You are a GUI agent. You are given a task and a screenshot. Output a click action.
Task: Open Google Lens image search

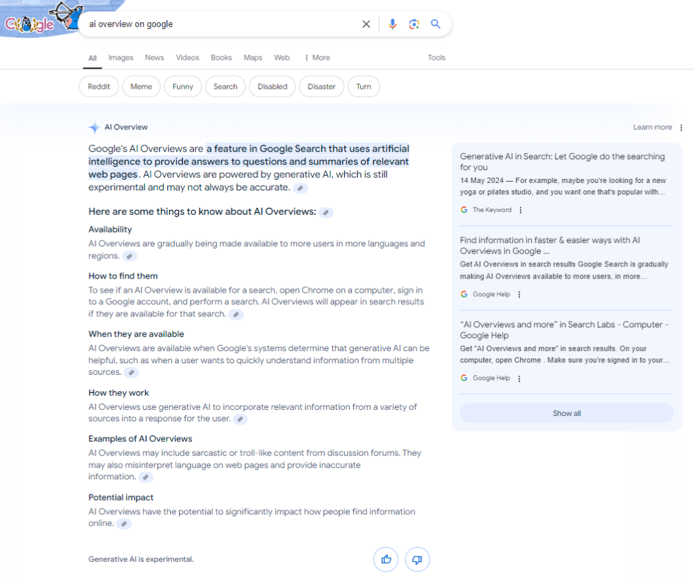coord(414,24)
